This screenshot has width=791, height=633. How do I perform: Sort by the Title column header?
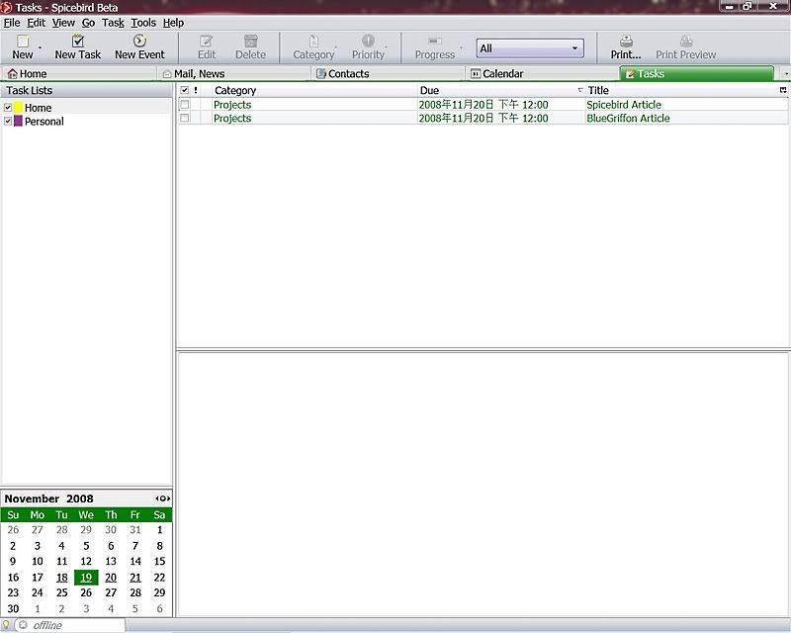[681, 90]
